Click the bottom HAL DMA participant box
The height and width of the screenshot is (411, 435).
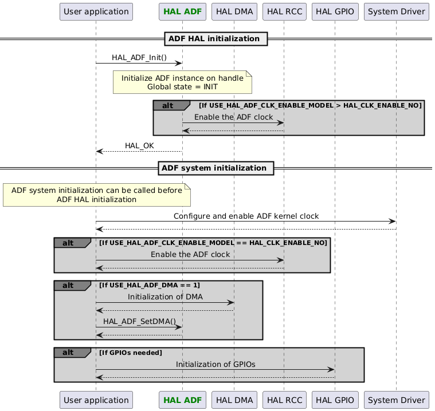click(234, 400)
